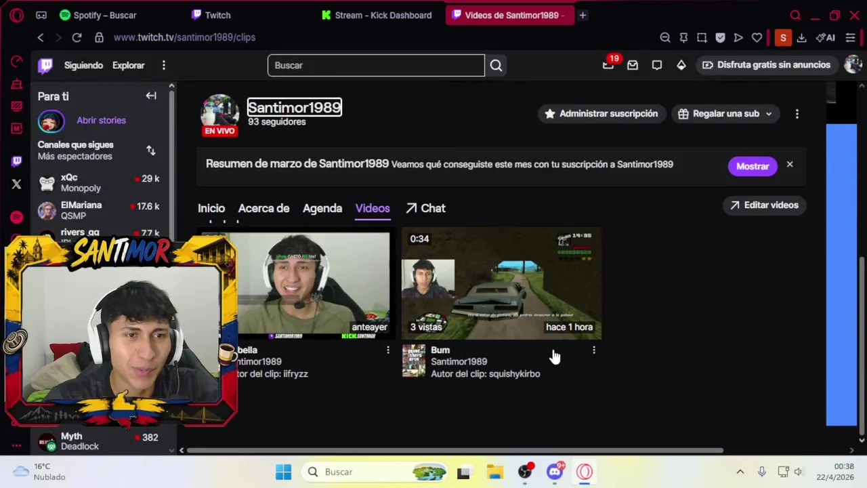The width and height of the screenshot is (867, 488).
Task: Change sort order of followed channels
Action: tap(151, 150)
